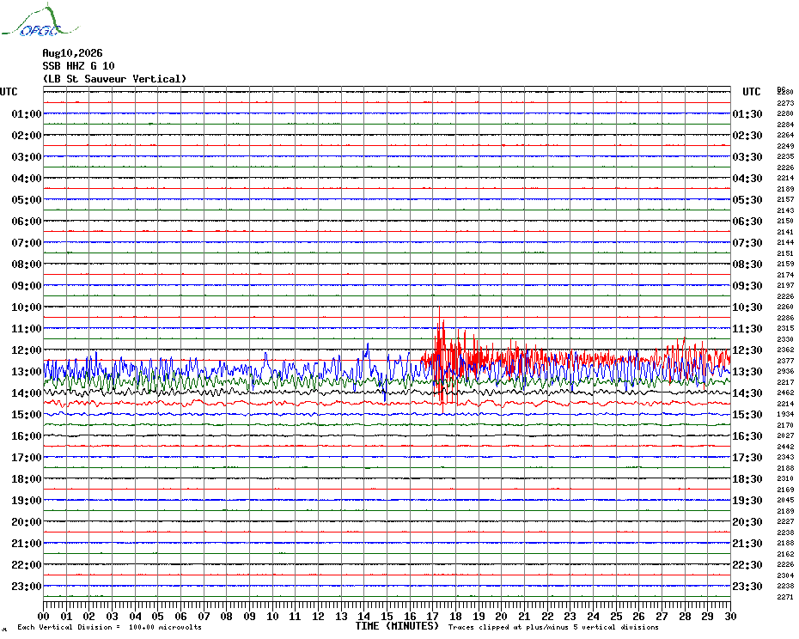Click the right 'UTC' axis label
Screen dimensions: 799x639
coord(751,92)
